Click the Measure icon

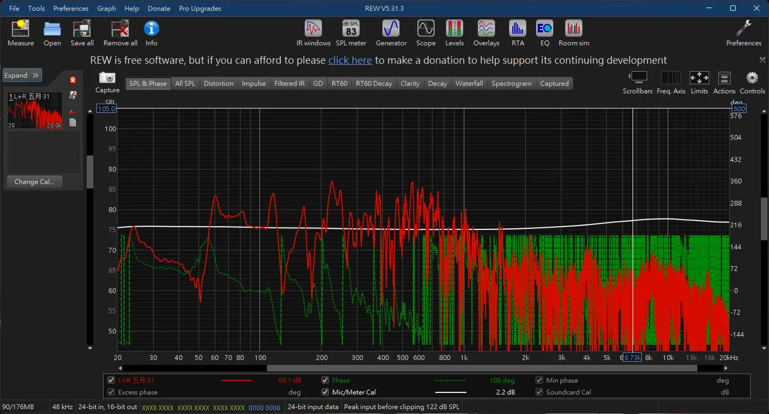[x=21, y=29]
